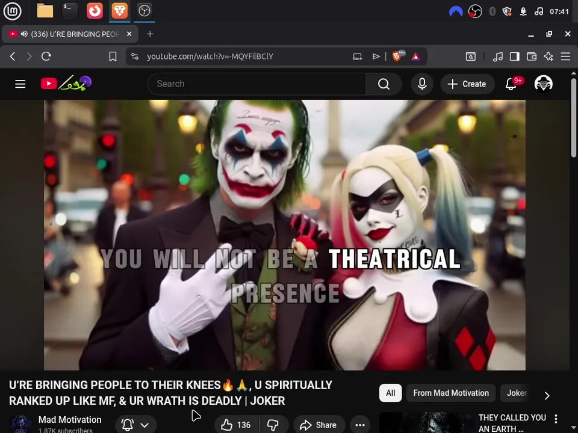Image resolution: width=578 pixels, height=433 pixels.
Task: Like the video with thumbs up
Action: (236, 425)
